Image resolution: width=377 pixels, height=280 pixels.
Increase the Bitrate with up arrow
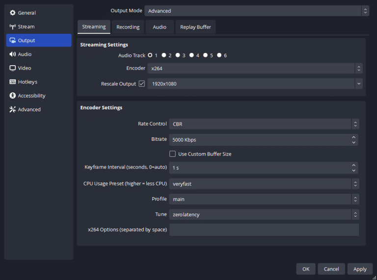(353, 137)
